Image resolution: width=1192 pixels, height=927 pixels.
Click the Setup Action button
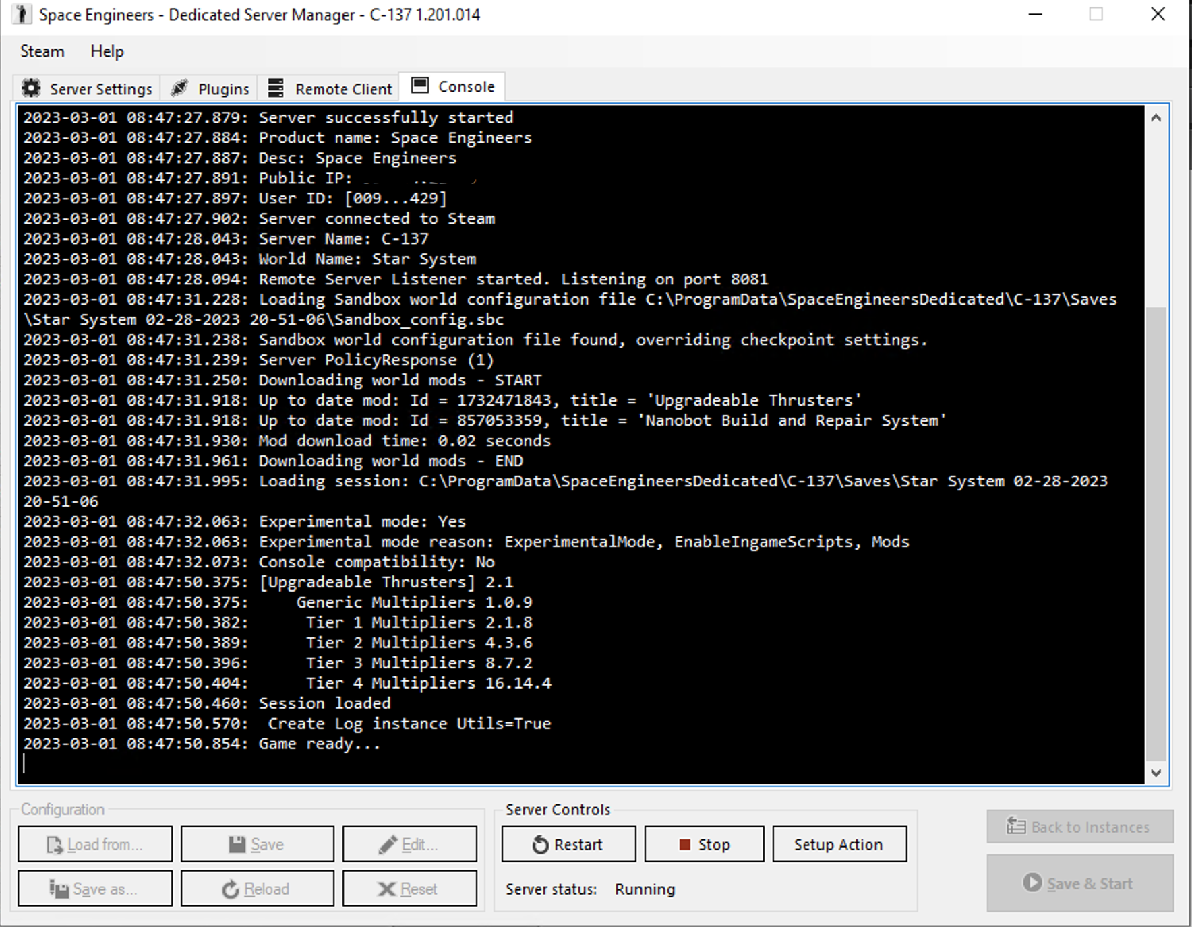click(839, 844)
